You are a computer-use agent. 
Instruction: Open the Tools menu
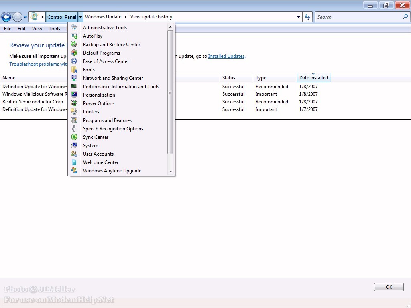(54, 29)
